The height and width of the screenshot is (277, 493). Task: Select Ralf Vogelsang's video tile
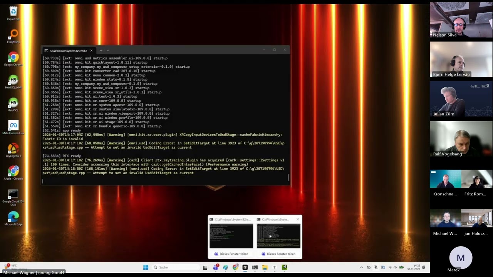[x=461, y=139]
